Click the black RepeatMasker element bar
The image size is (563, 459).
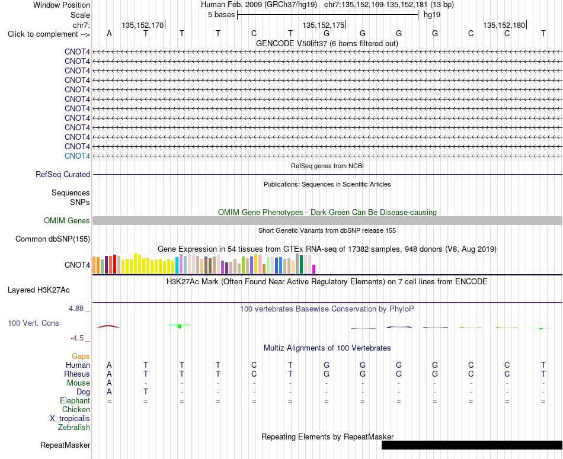[x=472, y=445]
